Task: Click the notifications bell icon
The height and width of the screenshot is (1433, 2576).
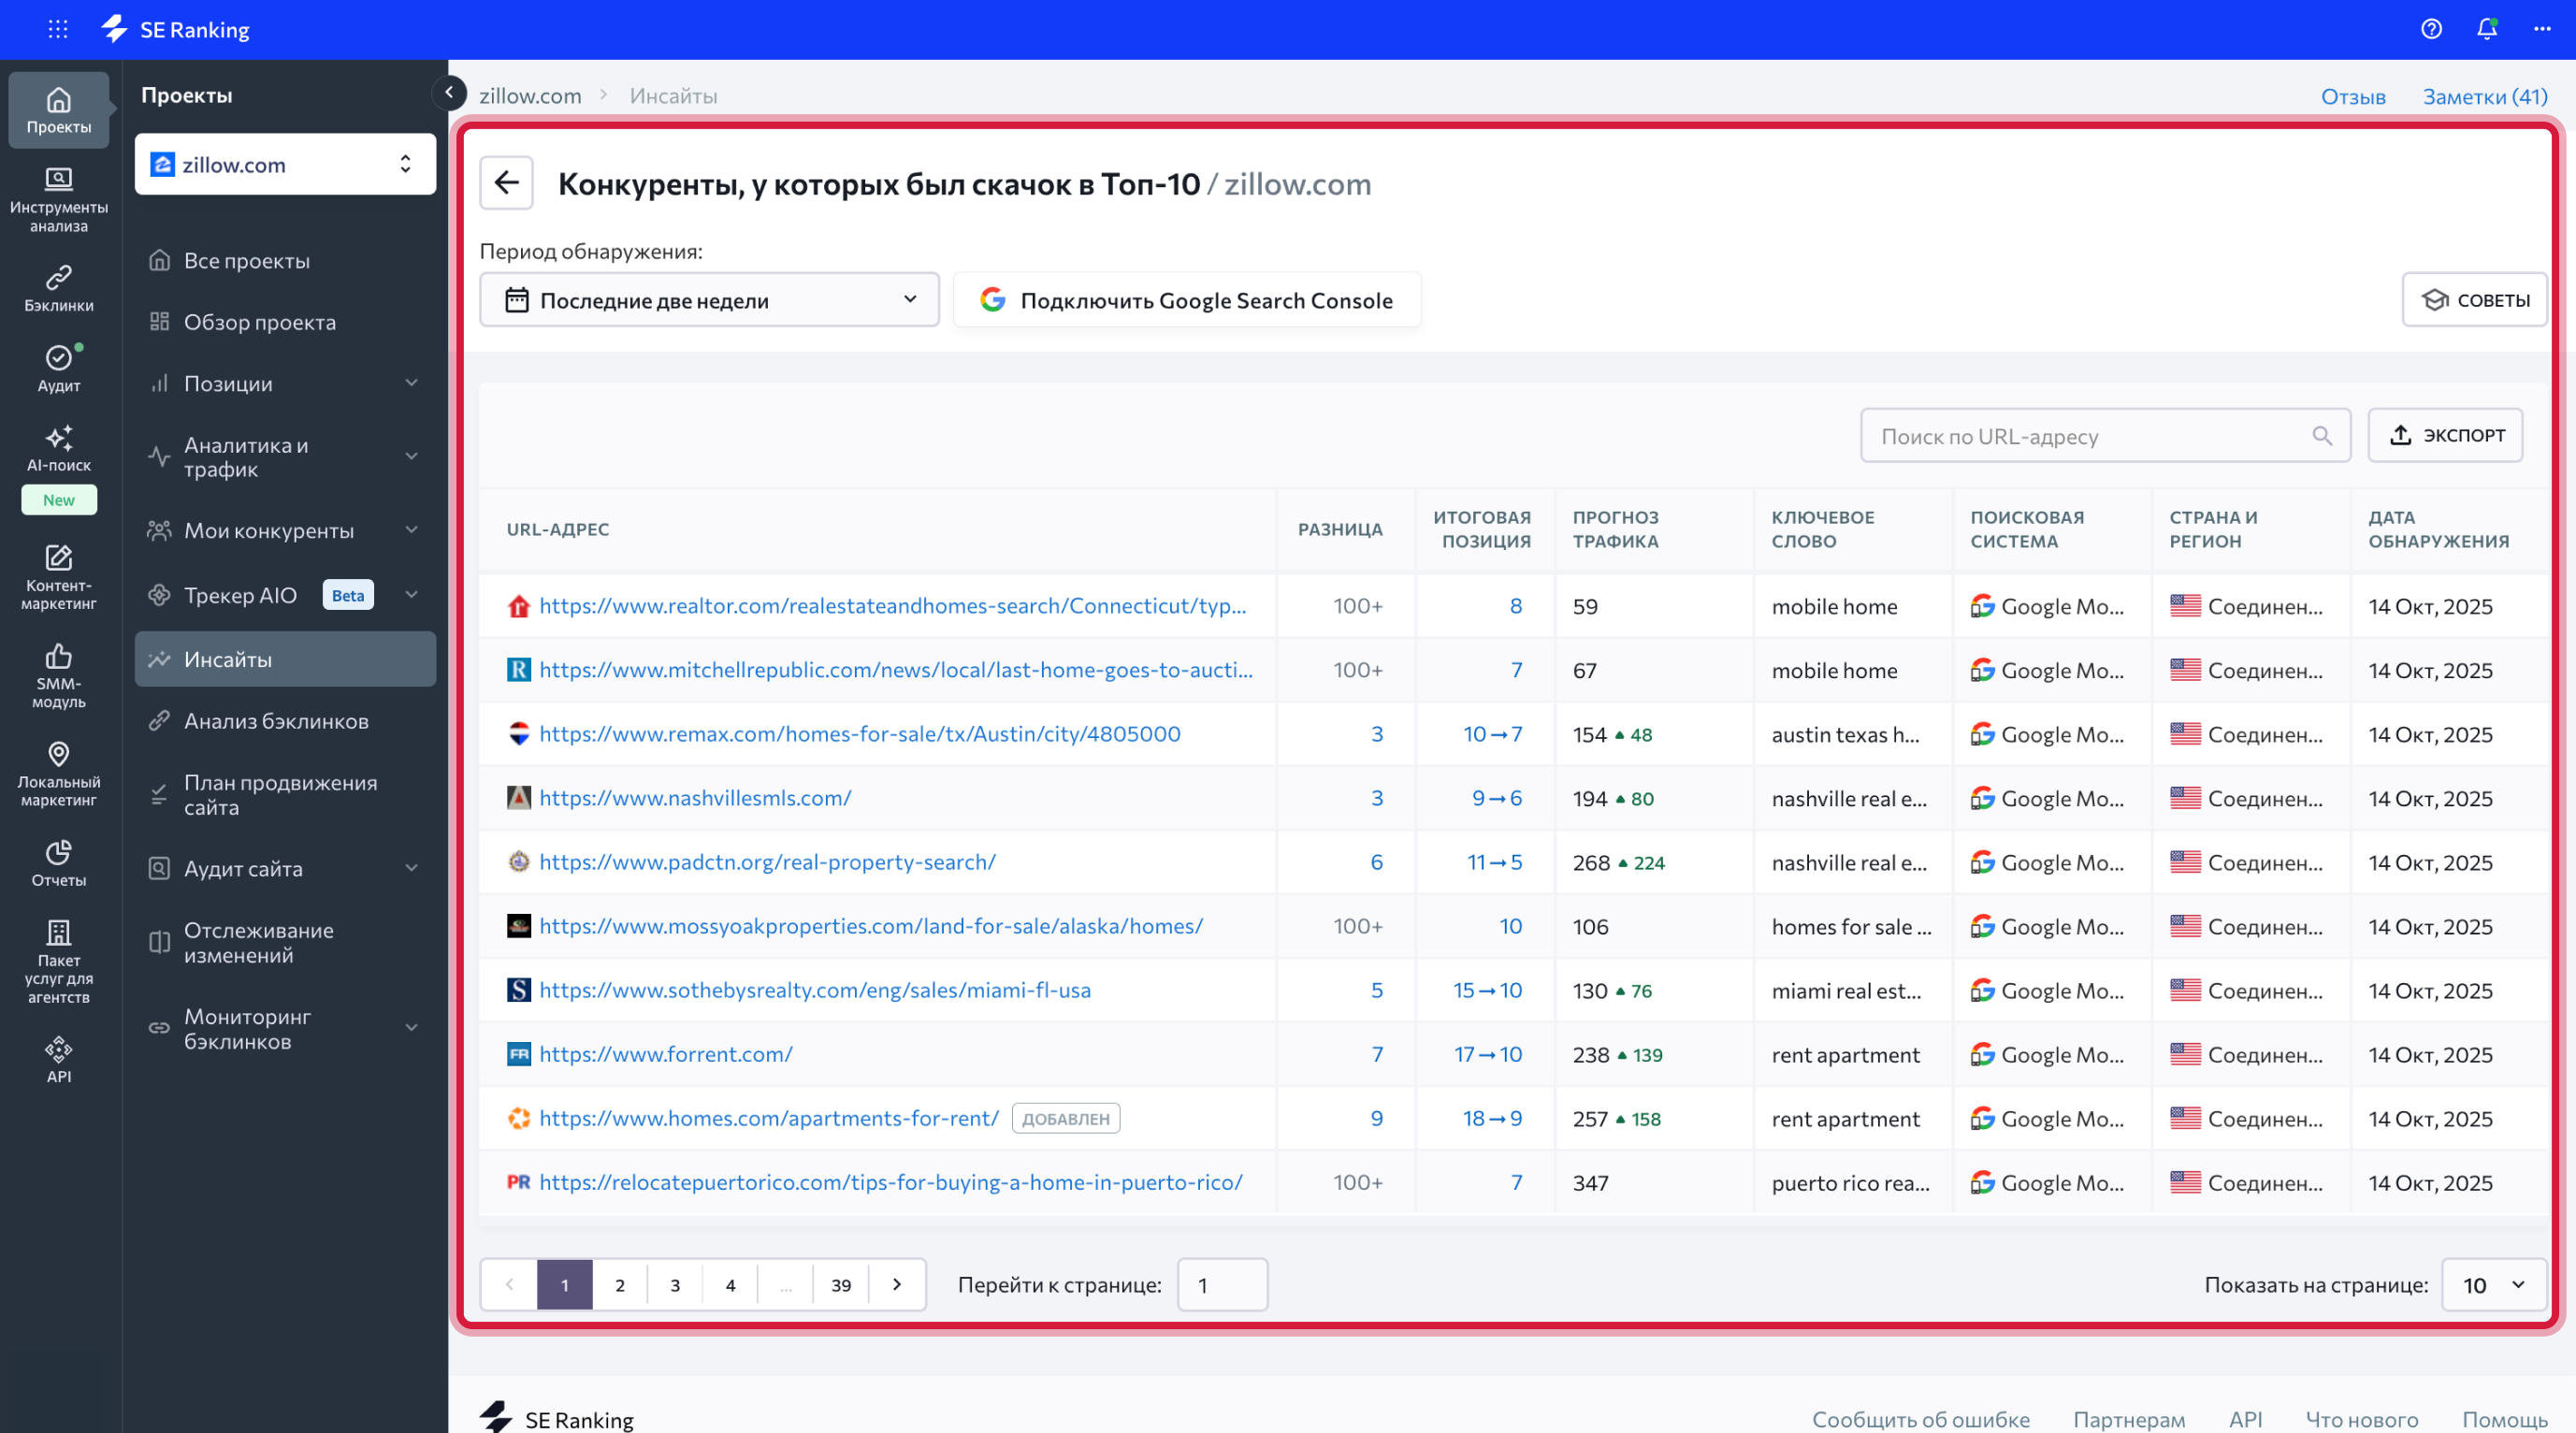Action: click(2486, 29)
